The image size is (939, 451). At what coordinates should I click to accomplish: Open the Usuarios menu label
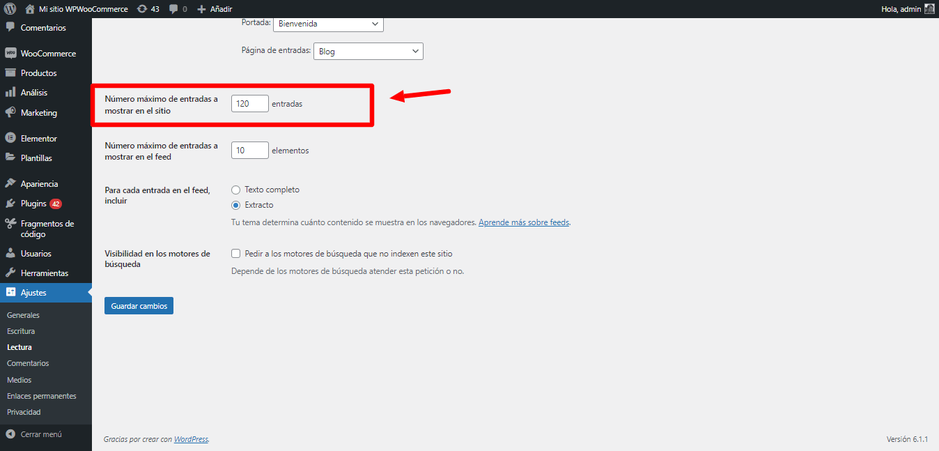coord(36,254)
